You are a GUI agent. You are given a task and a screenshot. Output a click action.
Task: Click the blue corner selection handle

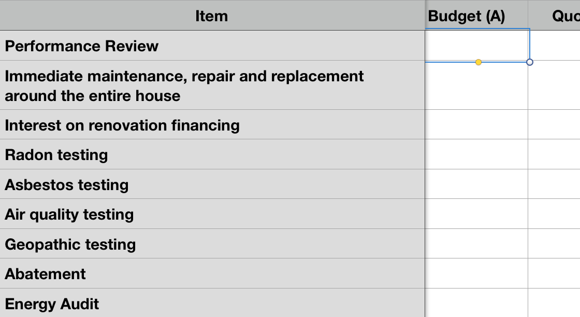pyautogui.click(x=529, y=62)
